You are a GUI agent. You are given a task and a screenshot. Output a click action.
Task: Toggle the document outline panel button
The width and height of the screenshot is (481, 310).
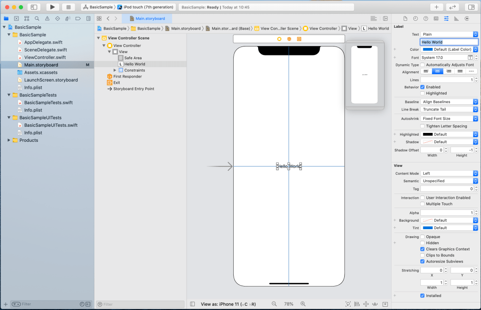[192, 304]
